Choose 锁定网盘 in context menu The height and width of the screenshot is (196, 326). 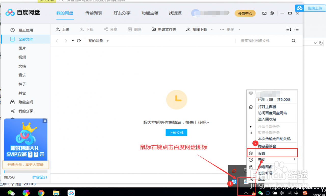265,167
